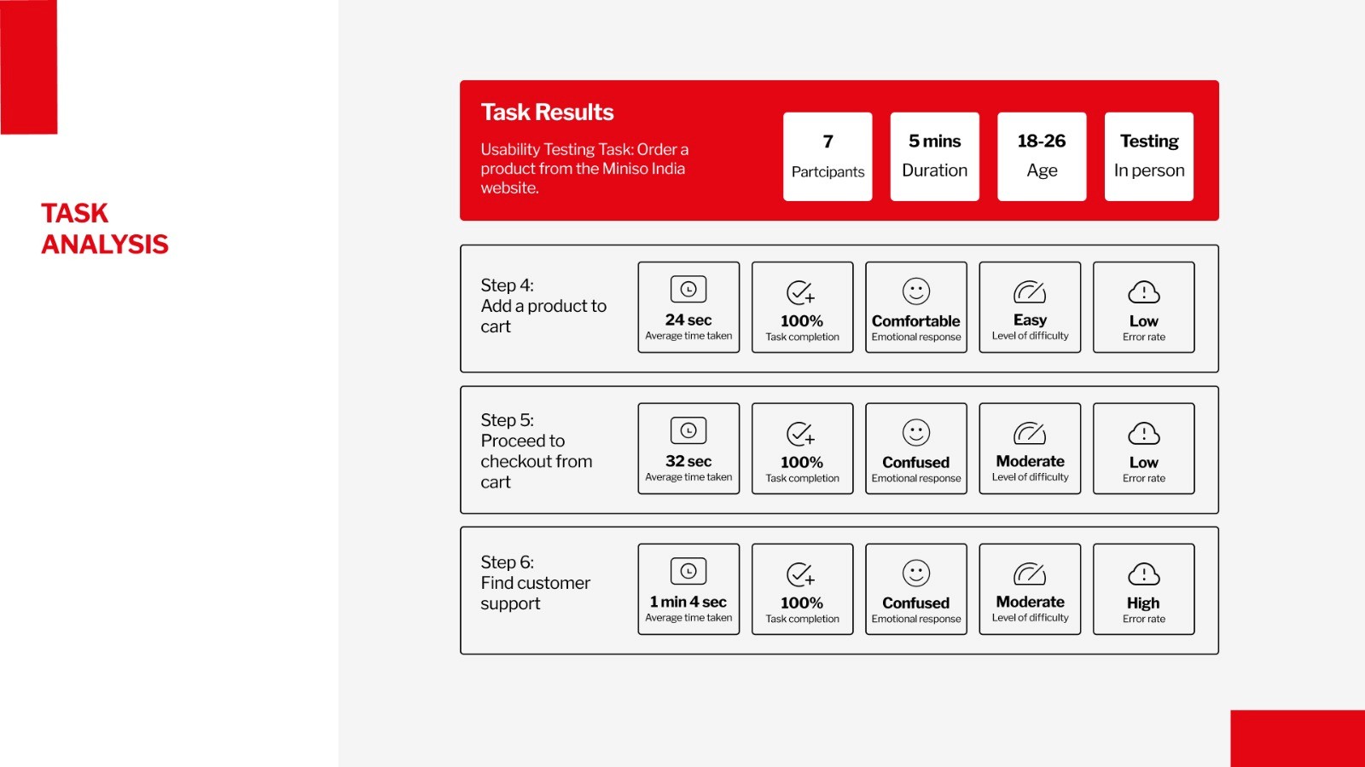Image resolution: width=1365 pixels, height=767 pixels.
Task: Click 'Low' error rate in Step 4 row
Action: (1144, 321)
